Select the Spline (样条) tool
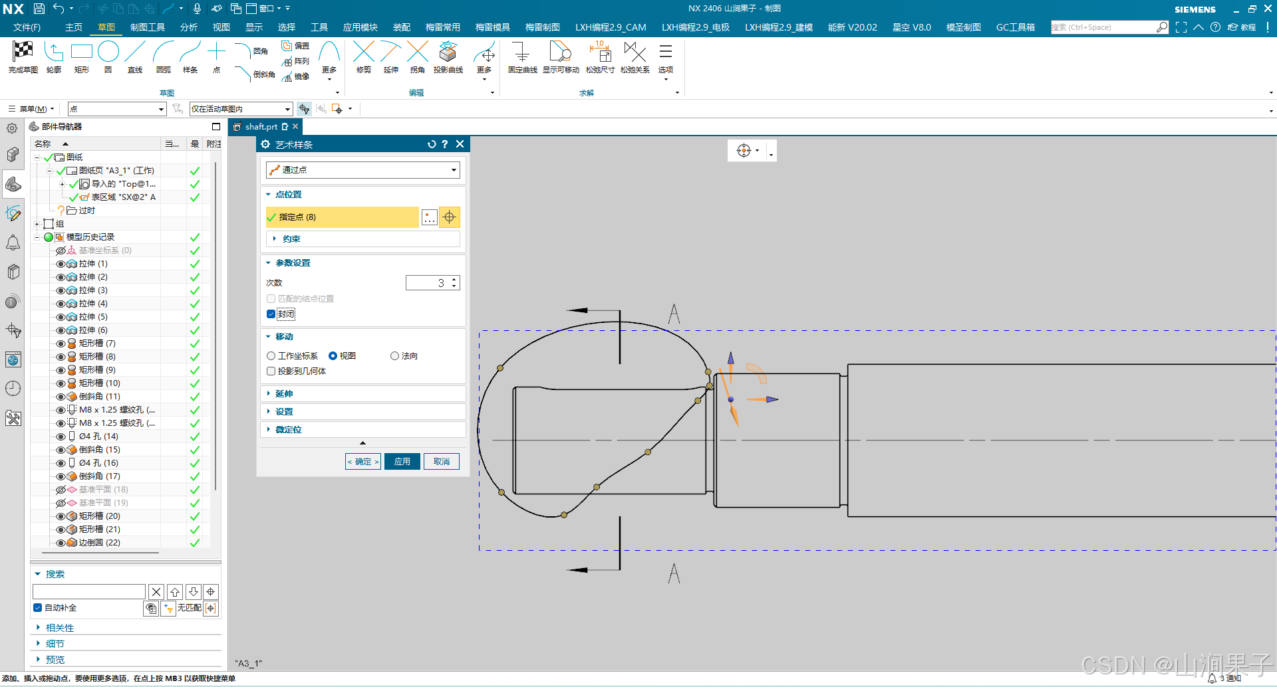 pos(190,52)
